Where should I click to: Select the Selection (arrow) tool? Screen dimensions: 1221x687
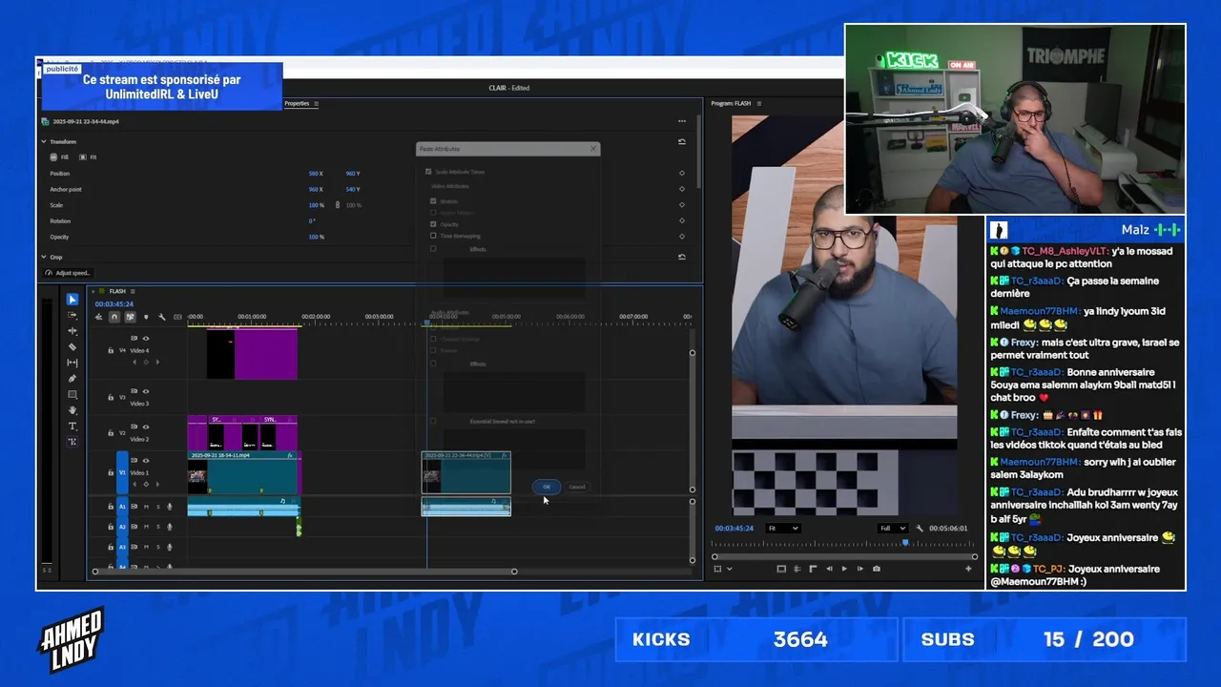click(72, 299)
